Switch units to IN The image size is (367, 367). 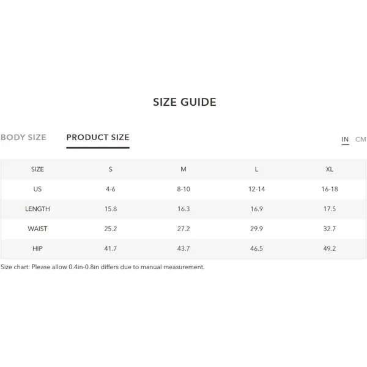click(345, 139)
